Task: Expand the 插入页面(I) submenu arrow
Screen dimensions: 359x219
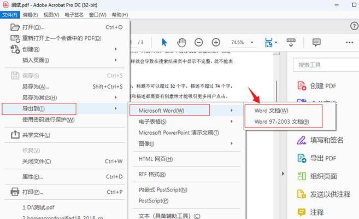Action: [x=116, y=60]
